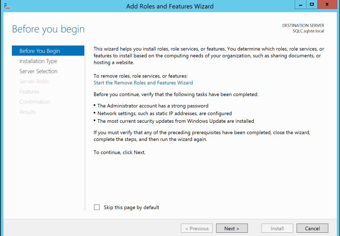Open the Server Selection step
The width and height of the screenshot is (340, 236).
tap(38, 72)
